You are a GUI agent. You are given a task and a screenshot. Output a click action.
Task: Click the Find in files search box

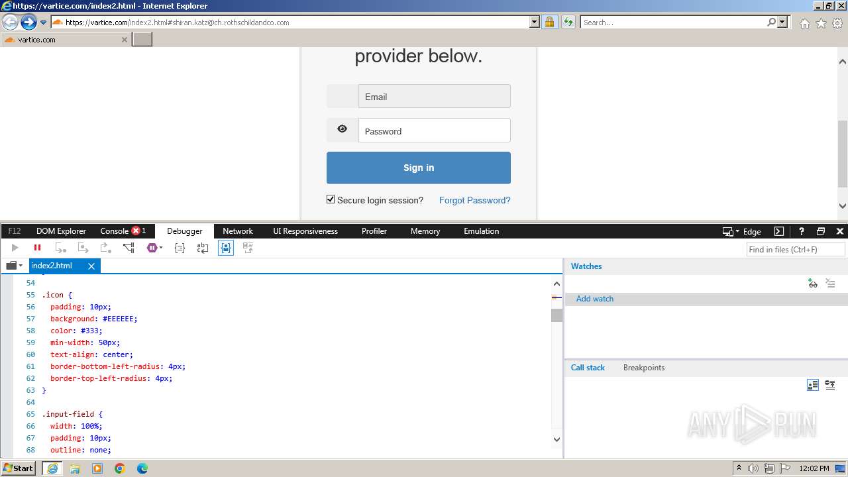(x=796, y=249)
